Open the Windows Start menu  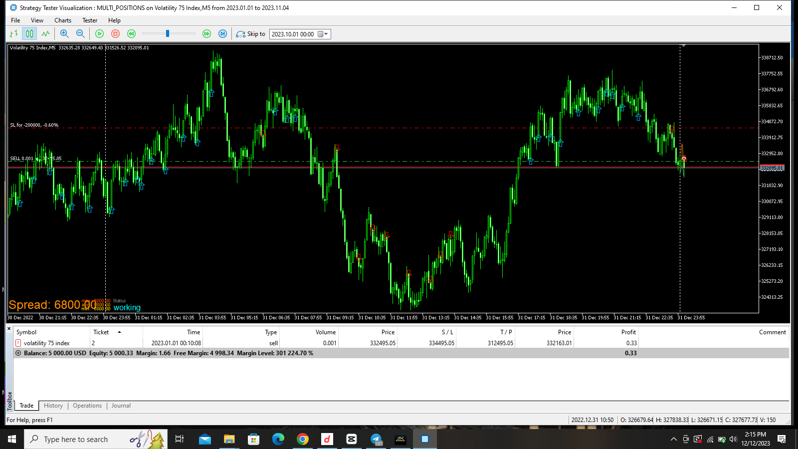click(12, 439)
